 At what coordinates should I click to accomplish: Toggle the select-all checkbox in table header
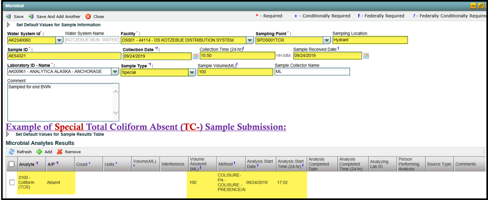click(12, 164)
